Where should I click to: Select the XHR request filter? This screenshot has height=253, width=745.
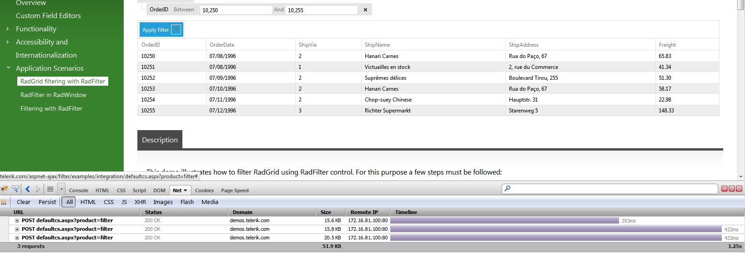(140, 202)
